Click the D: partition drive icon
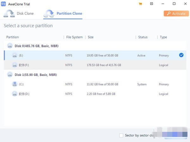Viewport: 190px width, 142px height. [x=15, y=94]
